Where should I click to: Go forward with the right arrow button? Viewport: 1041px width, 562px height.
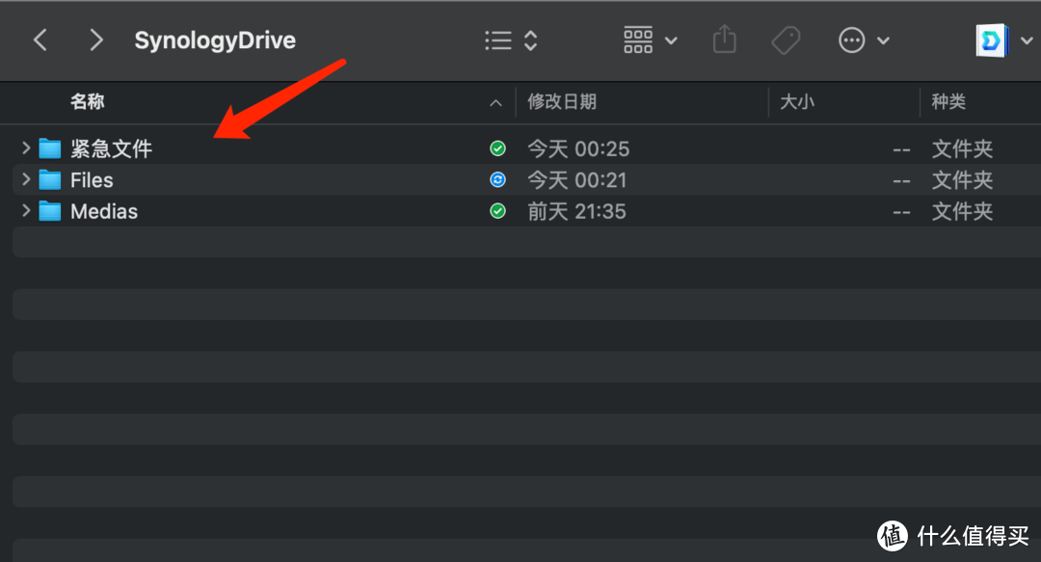96,40
